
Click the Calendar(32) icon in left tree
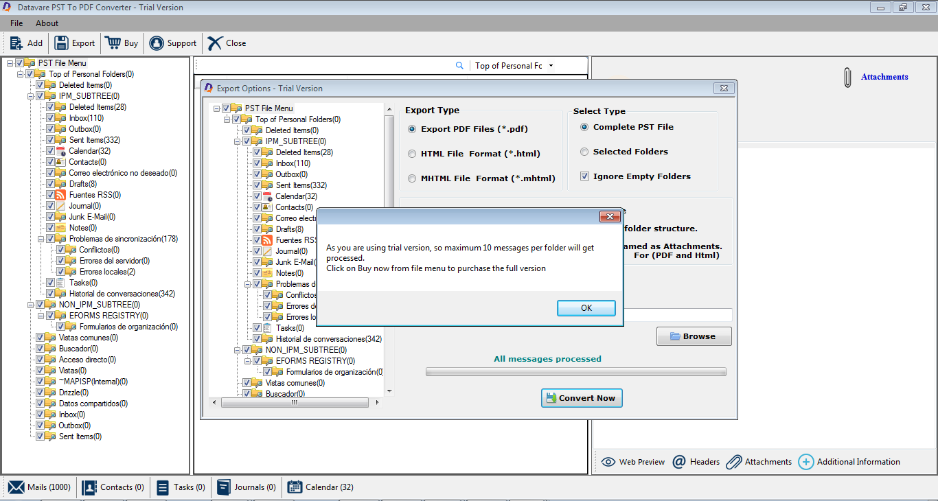[61, 151]
